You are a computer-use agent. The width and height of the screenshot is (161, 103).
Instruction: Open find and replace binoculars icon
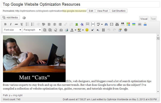[x=106, y=24]
